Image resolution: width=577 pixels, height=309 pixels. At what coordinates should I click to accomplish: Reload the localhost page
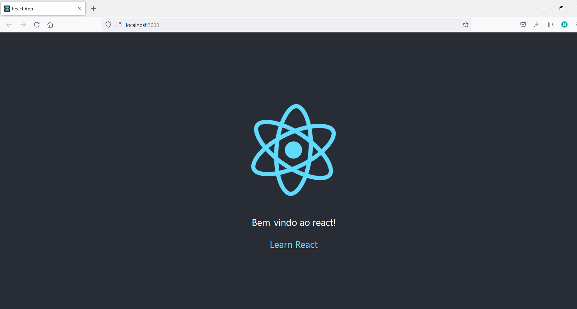(x=37, y=25)
